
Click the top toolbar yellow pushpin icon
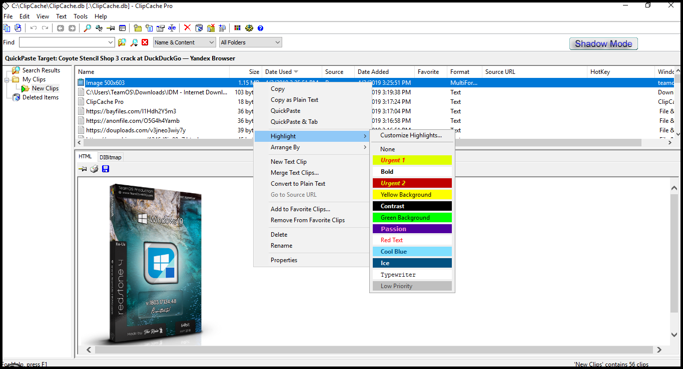pyautogui.click(x=111, y=28)
